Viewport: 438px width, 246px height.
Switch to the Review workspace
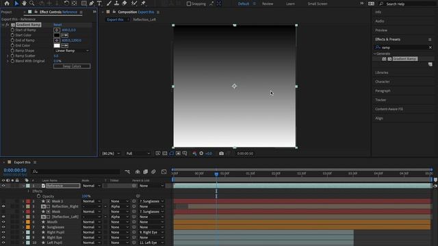coord(268,3)
